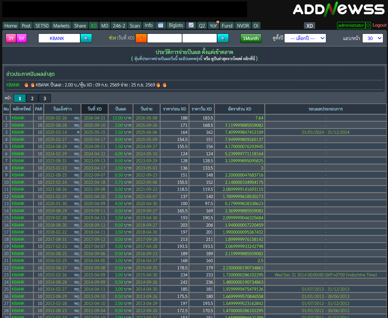Go to SET50 menu
The width and height of the screenshot is (388, 318).
(x=42, y=26)
